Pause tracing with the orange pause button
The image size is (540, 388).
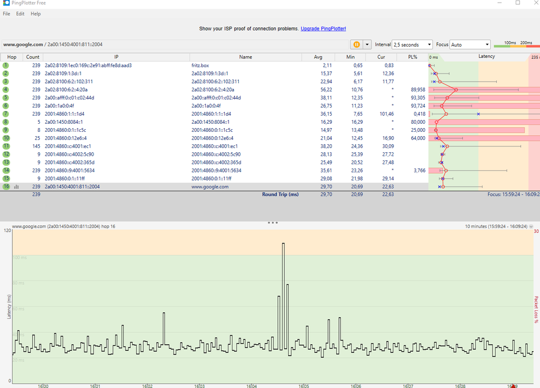356,44
